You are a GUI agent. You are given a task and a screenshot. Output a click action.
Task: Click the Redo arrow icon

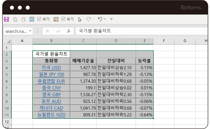[x=88, y=19]
